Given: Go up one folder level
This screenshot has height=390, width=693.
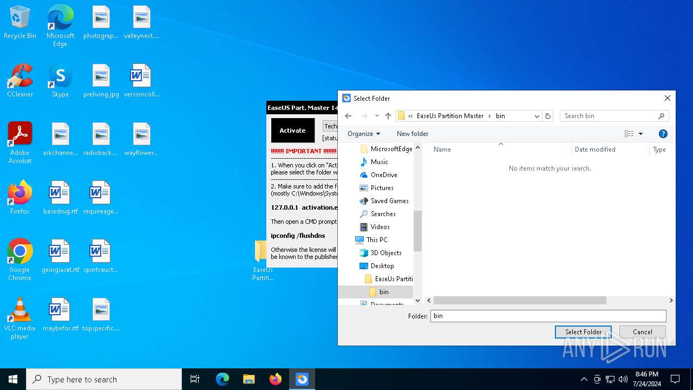Looking at the screenshot, I should (x=388, y=116).
